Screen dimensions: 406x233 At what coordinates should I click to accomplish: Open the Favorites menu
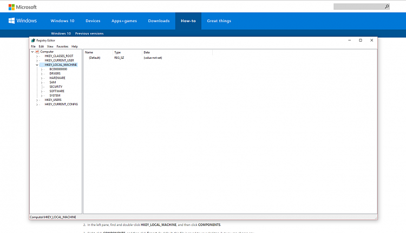coord(62,46)
